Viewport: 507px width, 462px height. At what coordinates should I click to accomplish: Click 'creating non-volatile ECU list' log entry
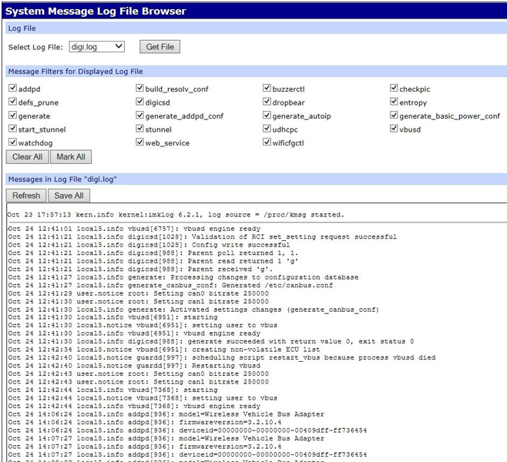164,350
